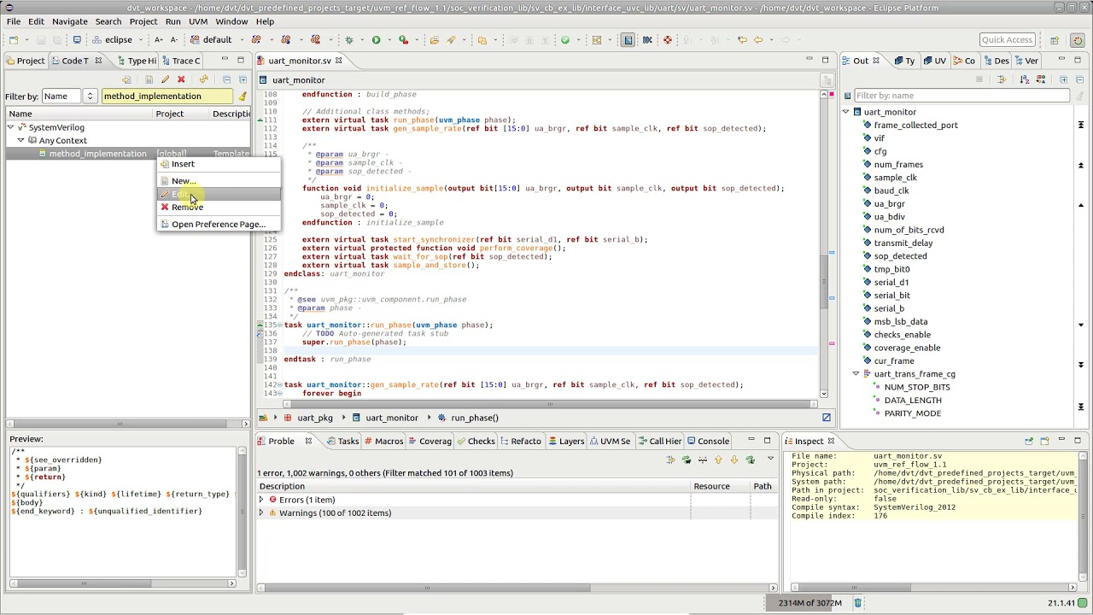Open the Problems view menu dropdown arrow

(x=769, y=460)
